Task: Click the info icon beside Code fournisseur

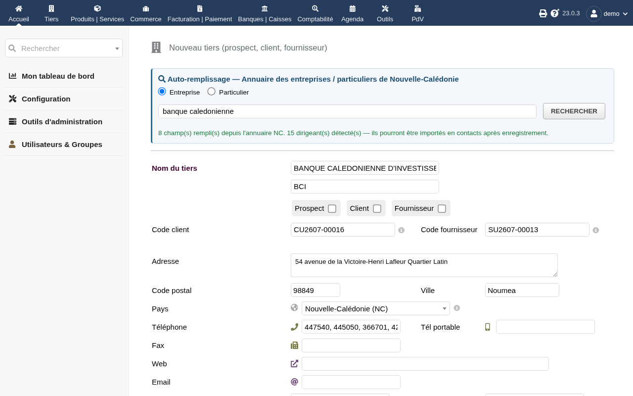Action: click(596, 230)
